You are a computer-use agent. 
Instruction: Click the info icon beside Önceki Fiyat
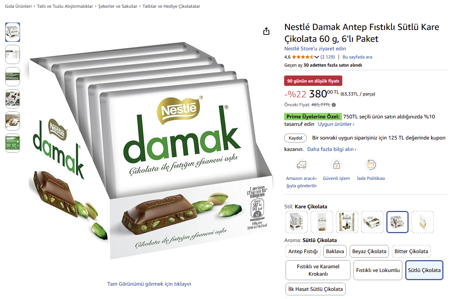(334, 105)
